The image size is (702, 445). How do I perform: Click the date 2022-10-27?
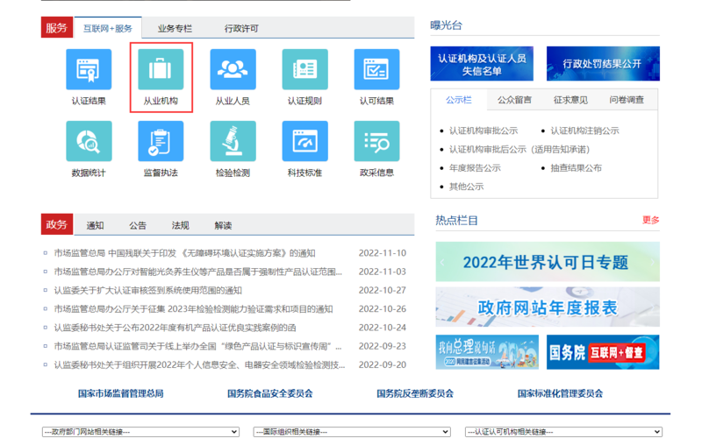[x=383, y=291]
